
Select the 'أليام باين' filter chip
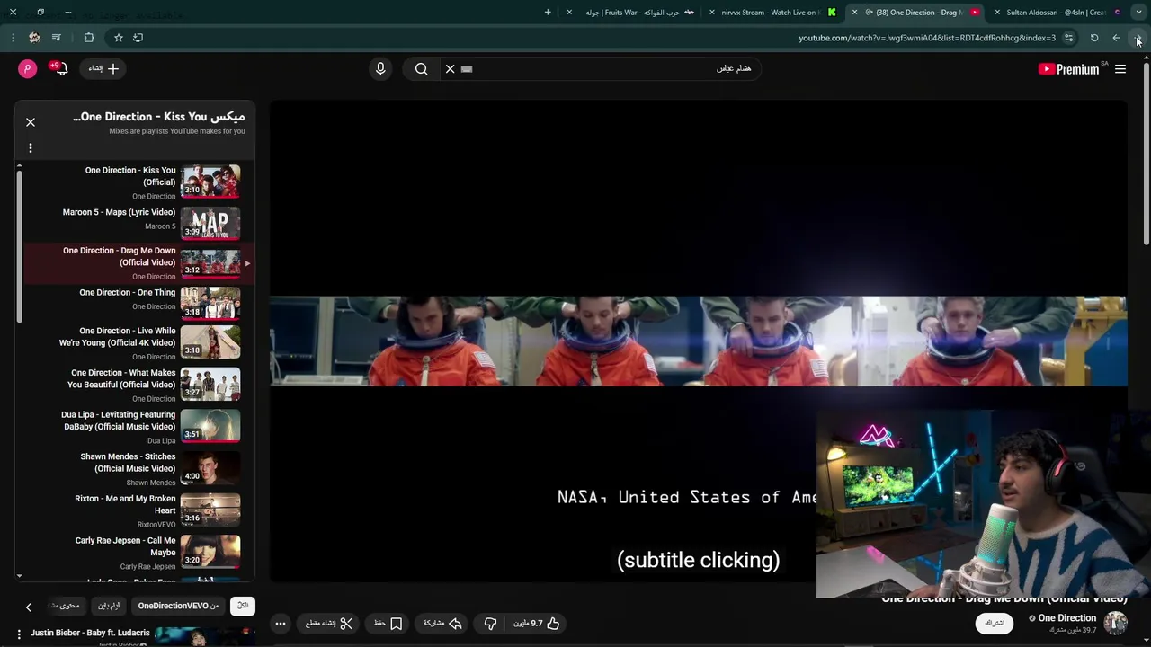[109, 607]
